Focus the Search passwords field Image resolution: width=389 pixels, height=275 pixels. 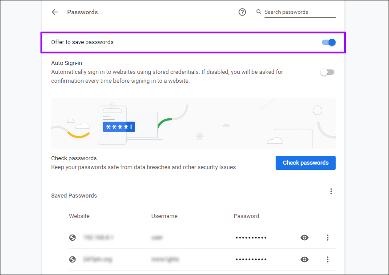coord(299,12)
